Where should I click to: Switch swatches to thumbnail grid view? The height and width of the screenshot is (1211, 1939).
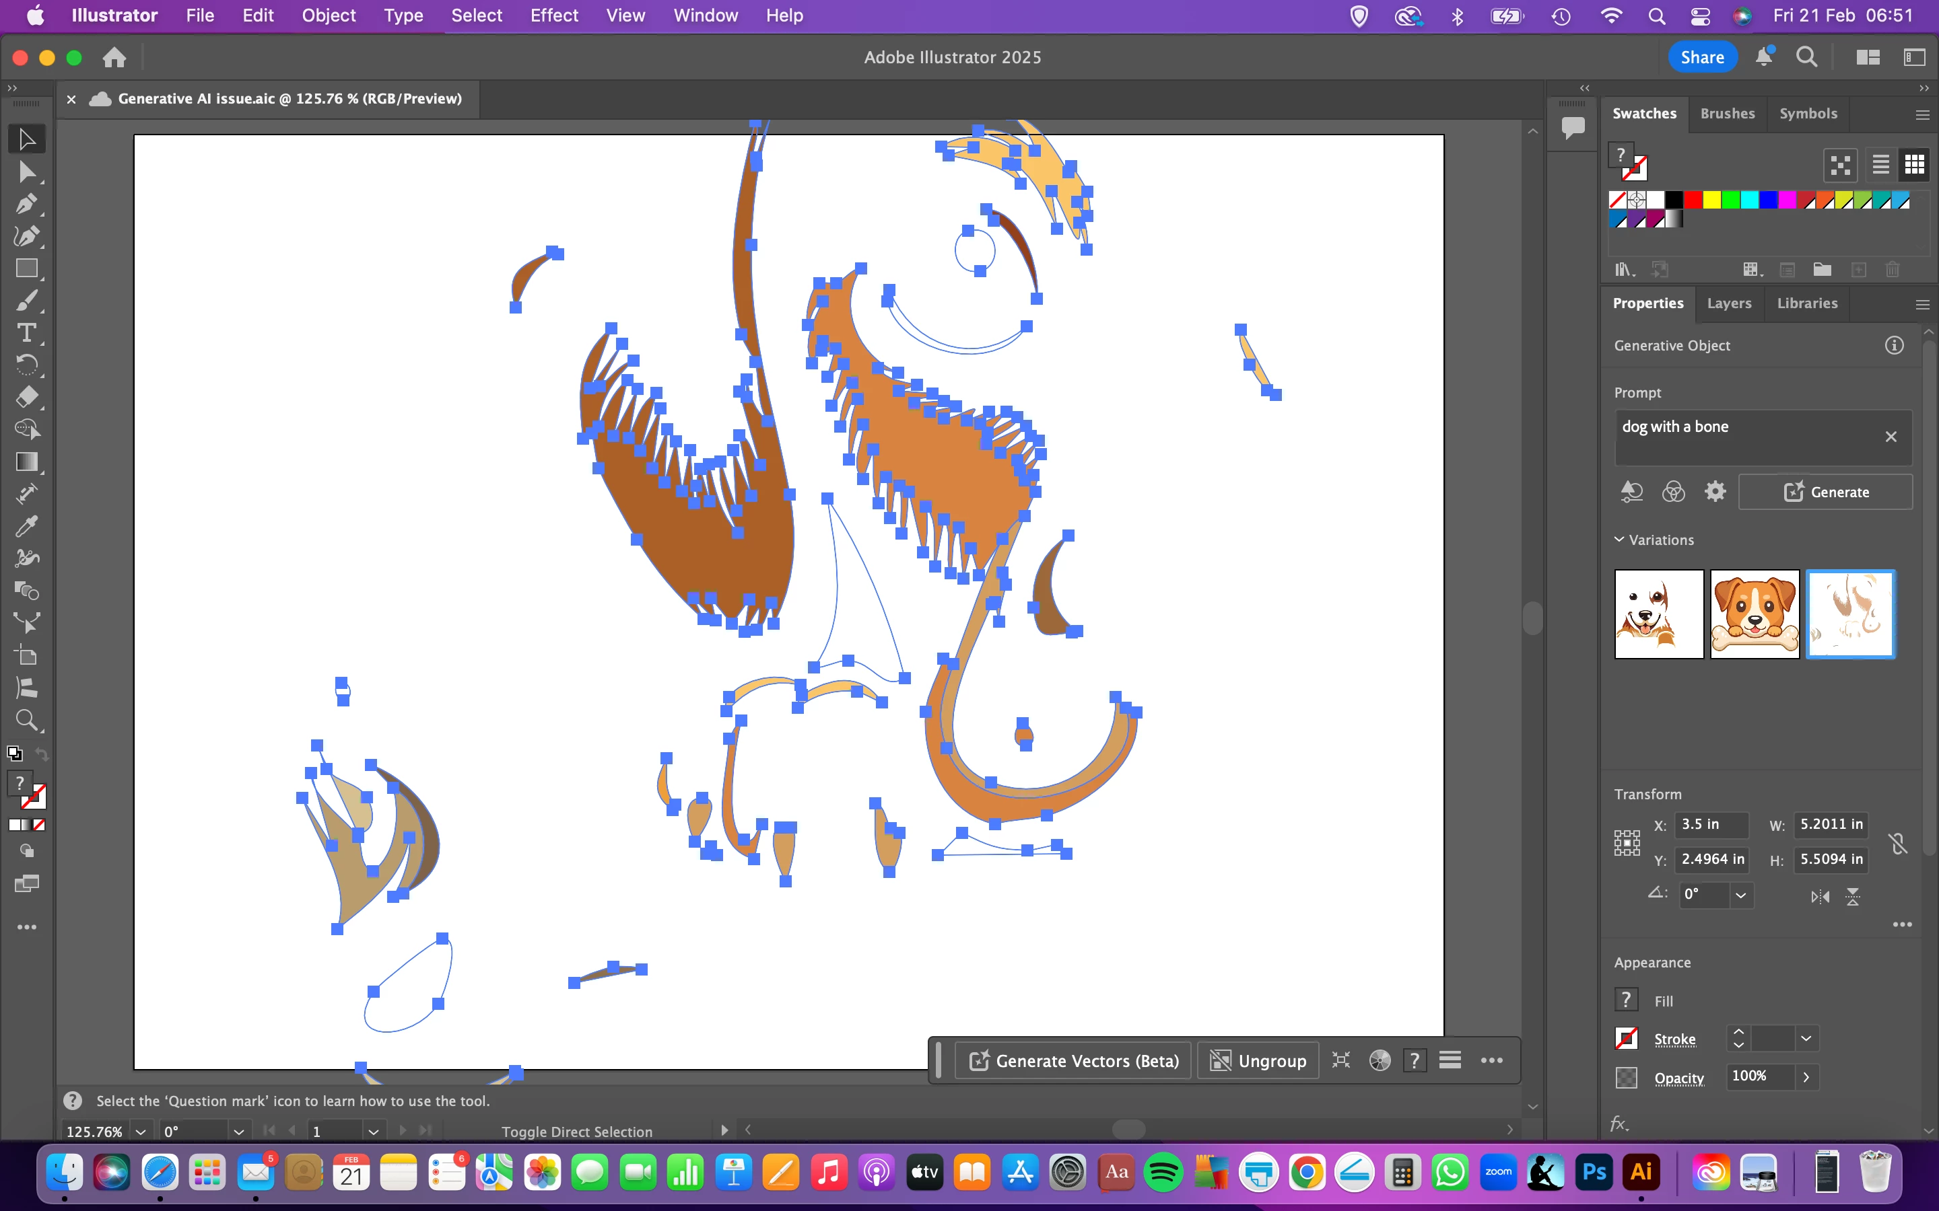tap(1914, 165)
